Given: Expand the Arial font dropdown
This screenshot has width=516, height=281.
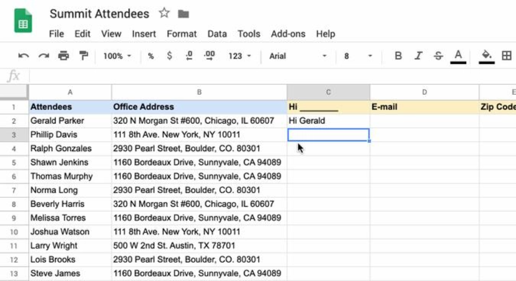Looking at the screenshot, I should [298, 56].
